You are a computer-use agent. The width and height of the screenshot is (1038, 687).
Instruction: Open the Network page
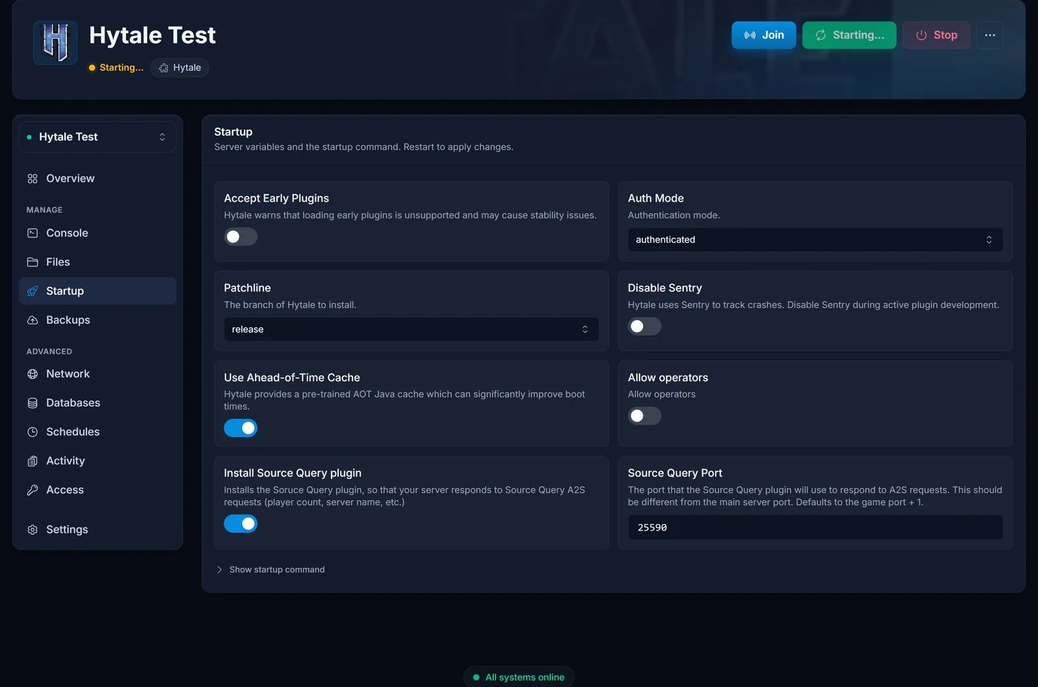[x=97, y=374]
